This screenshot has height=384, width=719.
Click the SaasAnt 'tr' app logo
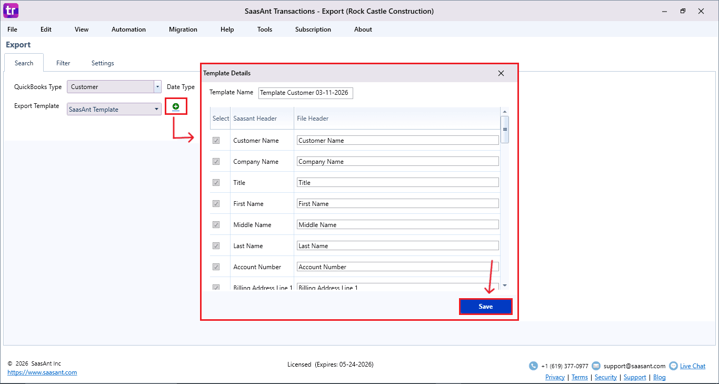(x=11, y=11)
